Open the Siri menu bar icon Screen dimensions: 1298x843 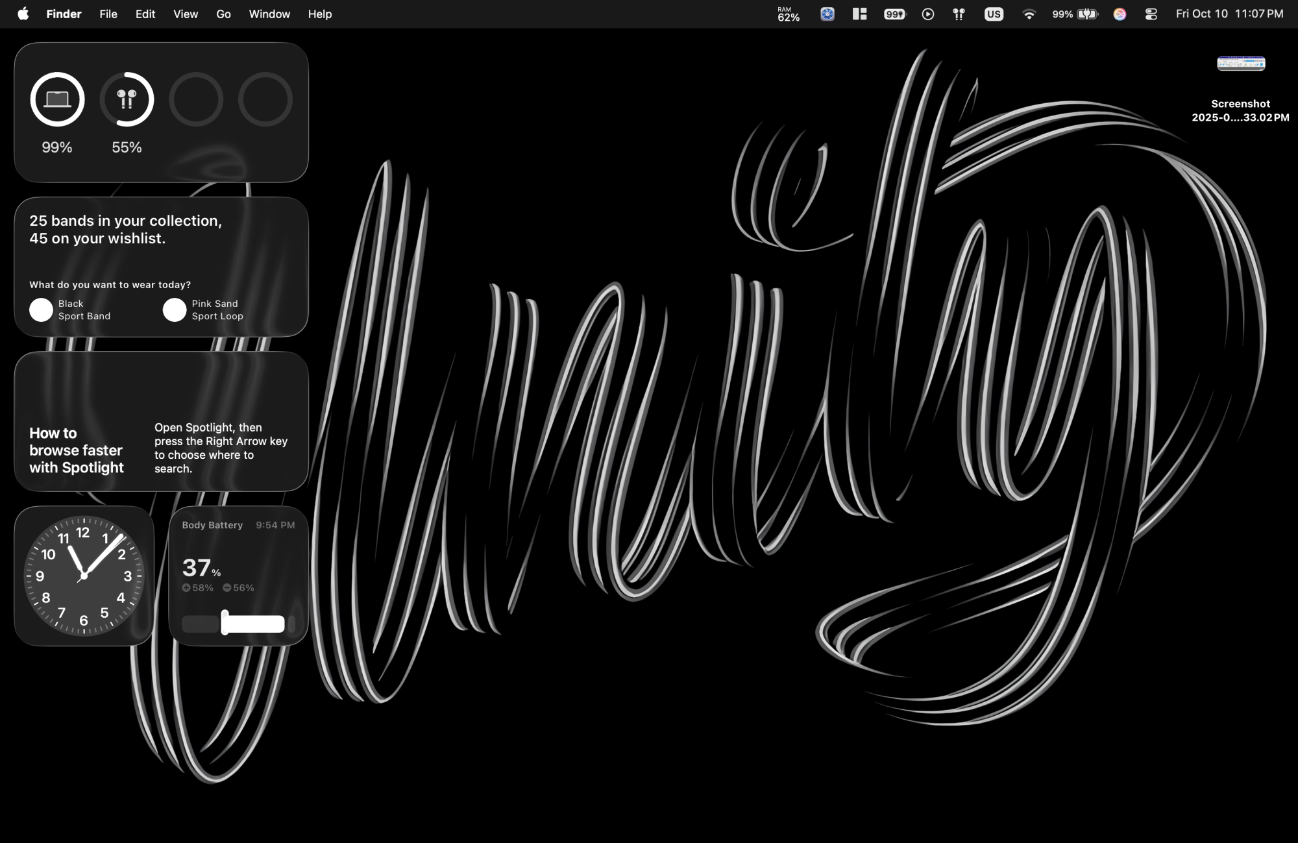pos(1120,14)
